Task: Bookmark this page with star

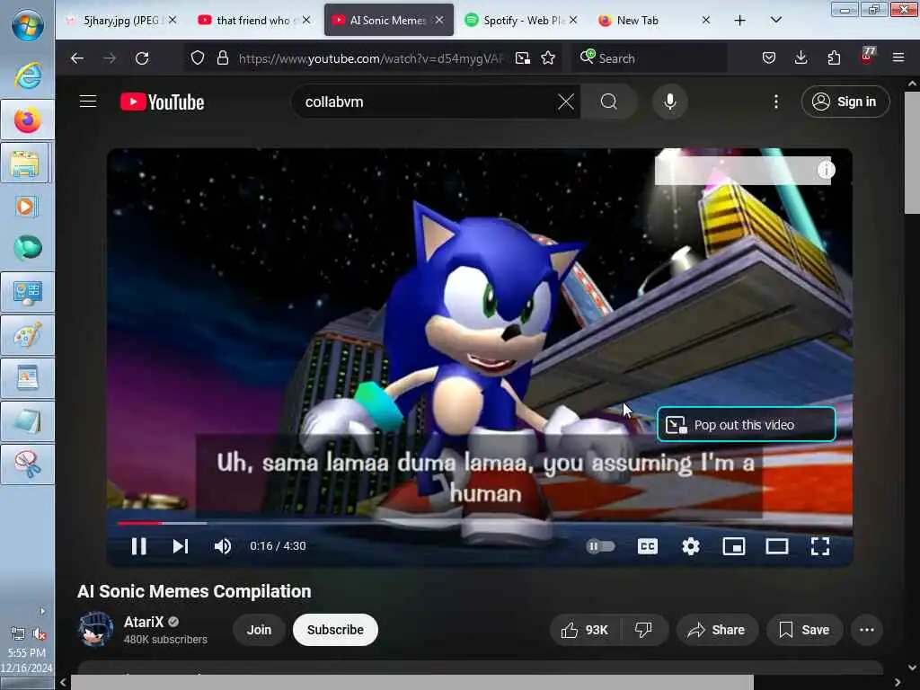Action: [548, 58]
